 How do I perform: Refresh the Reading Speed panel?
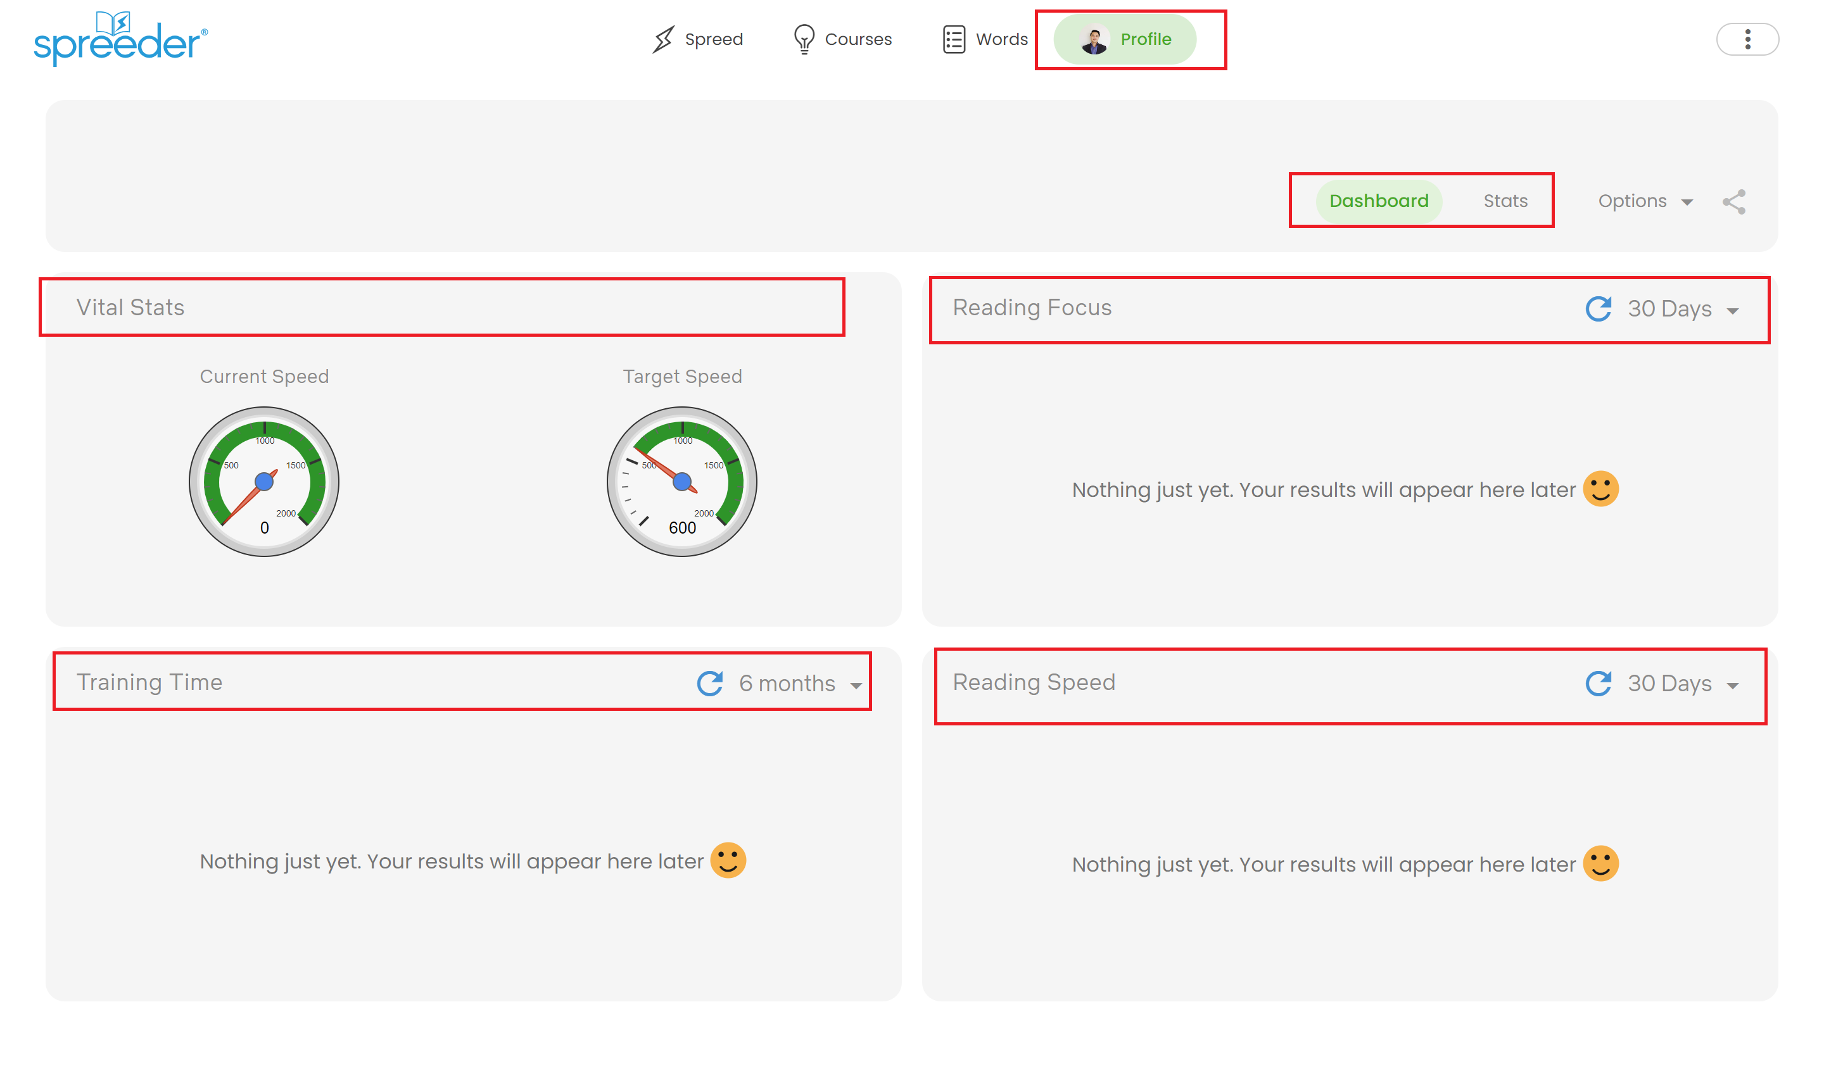click(x=1598, y=684)
